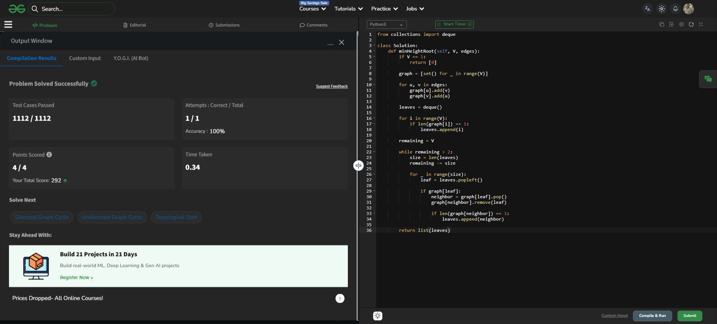Toggle the light/dark theme sun icon
The height and width of the screenshot is (324, 717).
pyautogui.click(x=662, y=9)
